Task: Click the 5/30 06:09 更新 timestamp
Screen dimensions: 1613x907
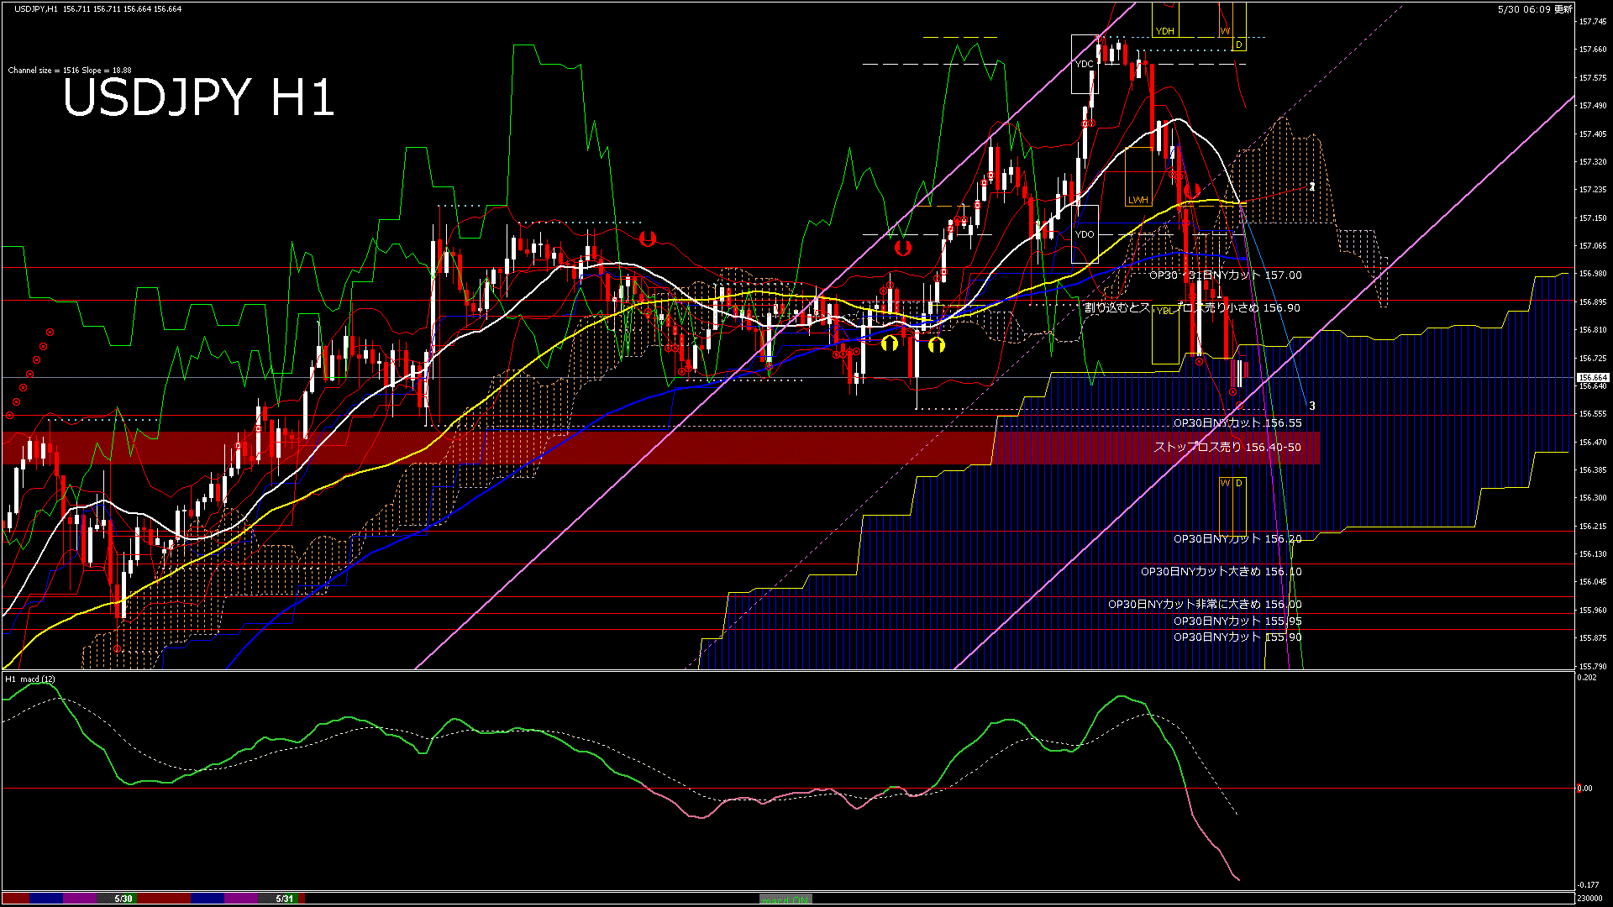Action: tap(1534, 9)
